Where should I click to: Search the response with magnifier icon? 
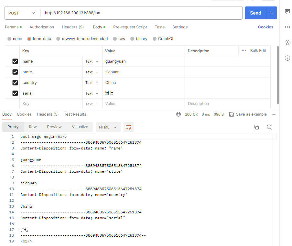(x=269, y=127)
